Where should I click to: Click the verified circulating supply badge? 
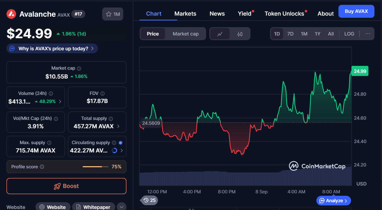[121, 143]
